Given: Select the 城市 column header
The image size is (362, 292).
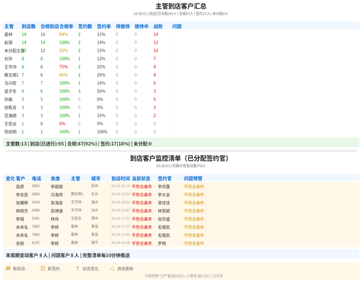Looking at the screenshot, I should (x=96, y=178).
